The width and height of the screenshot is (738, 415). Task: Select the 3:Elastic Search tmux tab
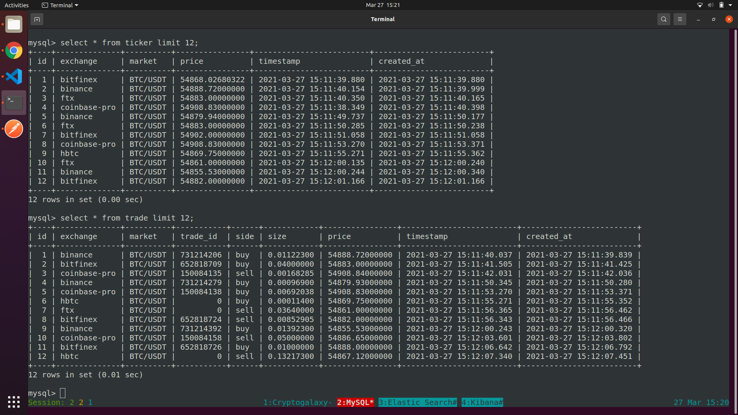[x=417, y=402]
